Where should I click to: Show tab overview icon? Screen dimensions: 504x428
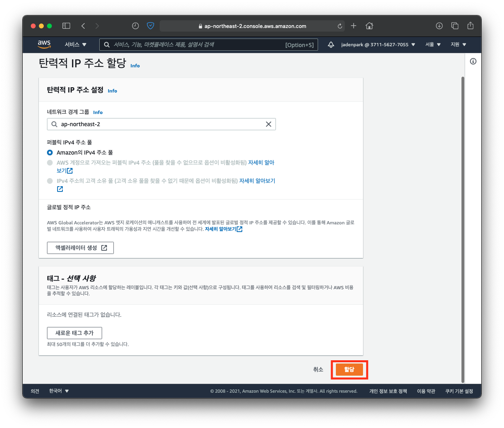tap(455, 26)
